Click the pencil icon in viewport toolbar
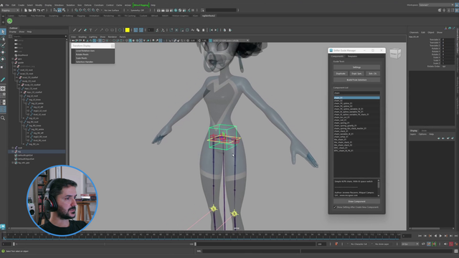Viewport: 459px width, 258px height. tap(75, 30)
